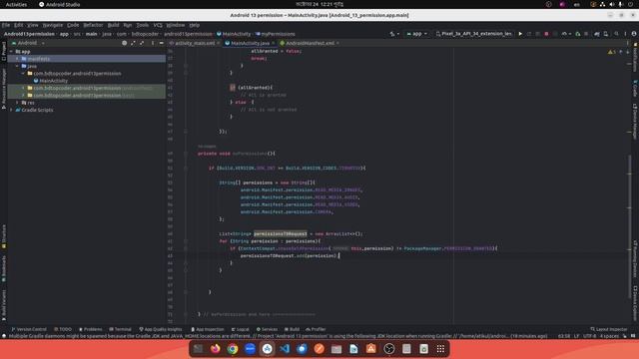The width and height of the screenshot is (639, 359).
Task: Expand the androidTest package node
Action: [23, 88]
